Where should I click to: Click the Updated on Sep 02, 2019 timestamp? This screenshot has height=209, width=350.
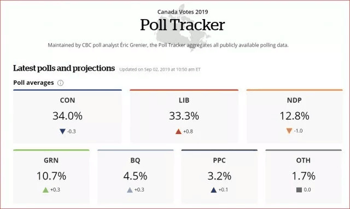point(160,69)
